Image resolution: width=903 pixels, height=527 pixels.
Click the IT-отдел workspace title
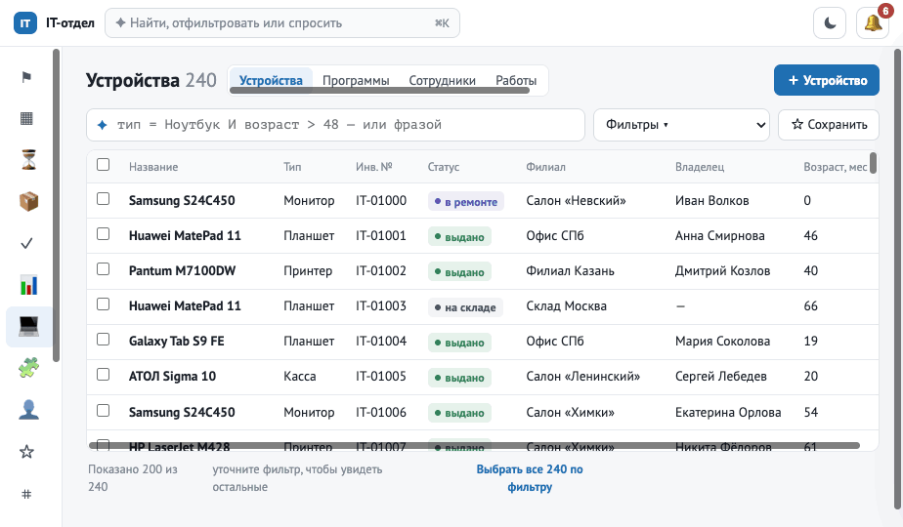pyautogui.click(x=70, y=23)
